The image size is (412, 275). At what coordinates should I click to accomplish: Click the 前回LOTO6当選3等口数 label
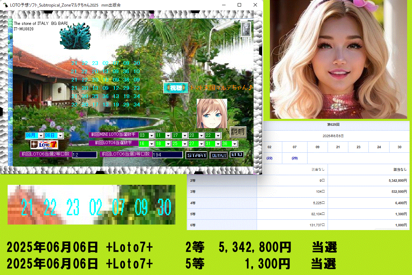click(x=126, y=154)
